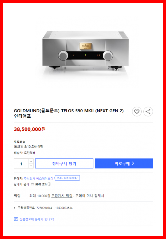Click the 38,500,000원 price text

click(30, 129)
